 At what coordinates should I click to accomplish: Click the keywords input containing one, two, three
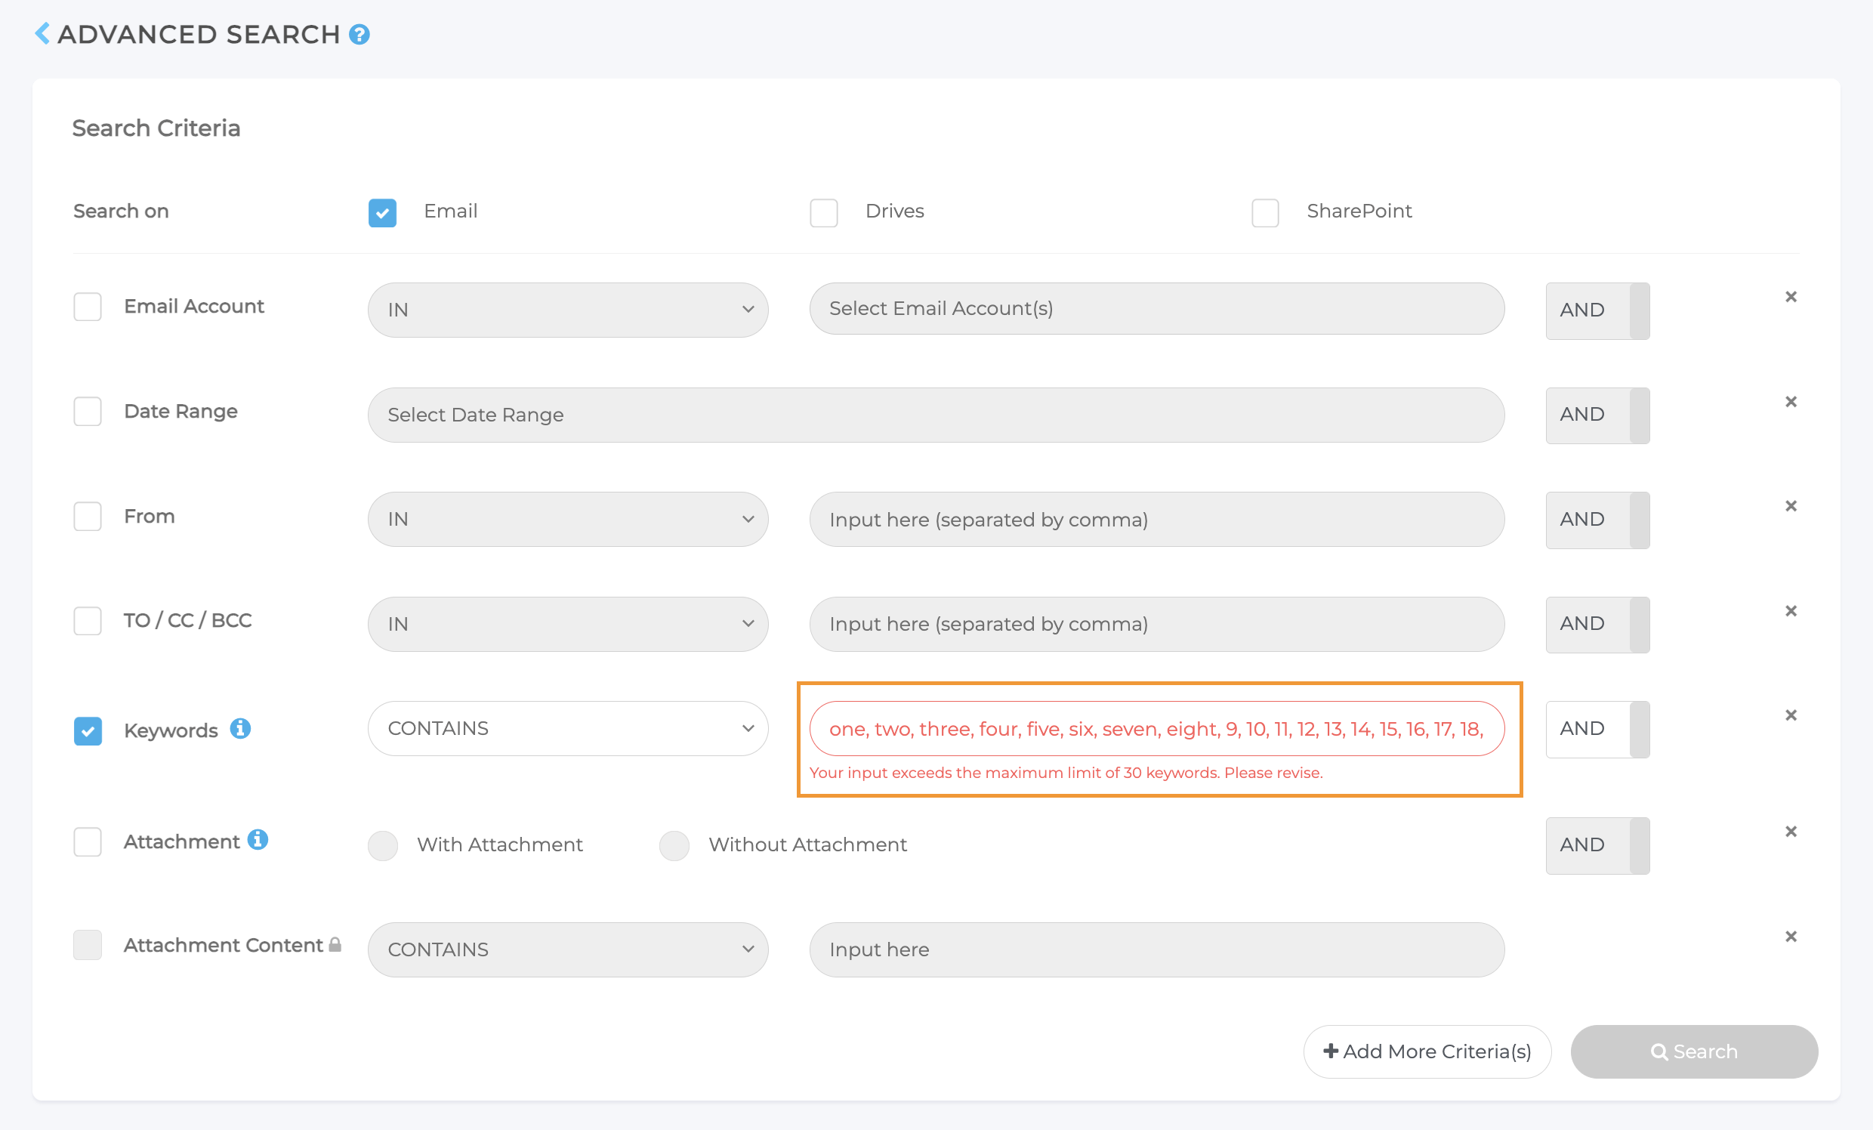tap(1156, 728)
